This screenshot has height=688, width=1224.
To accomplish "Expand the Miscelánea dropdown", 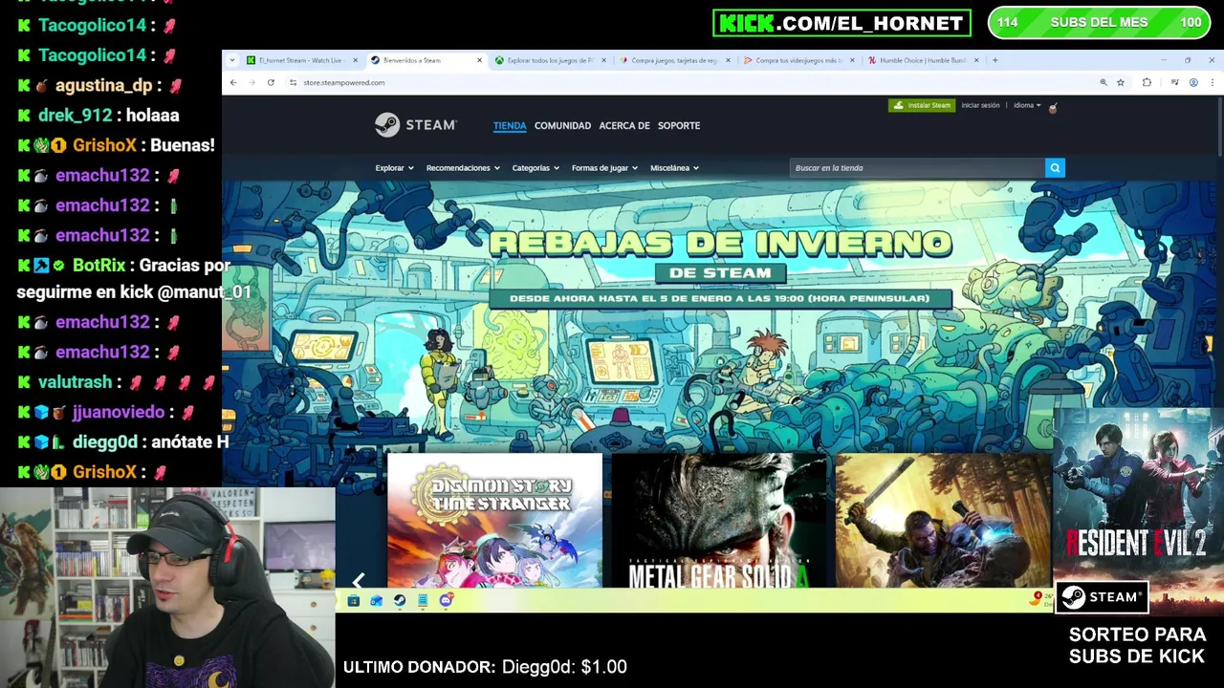I will pos(674,168).
